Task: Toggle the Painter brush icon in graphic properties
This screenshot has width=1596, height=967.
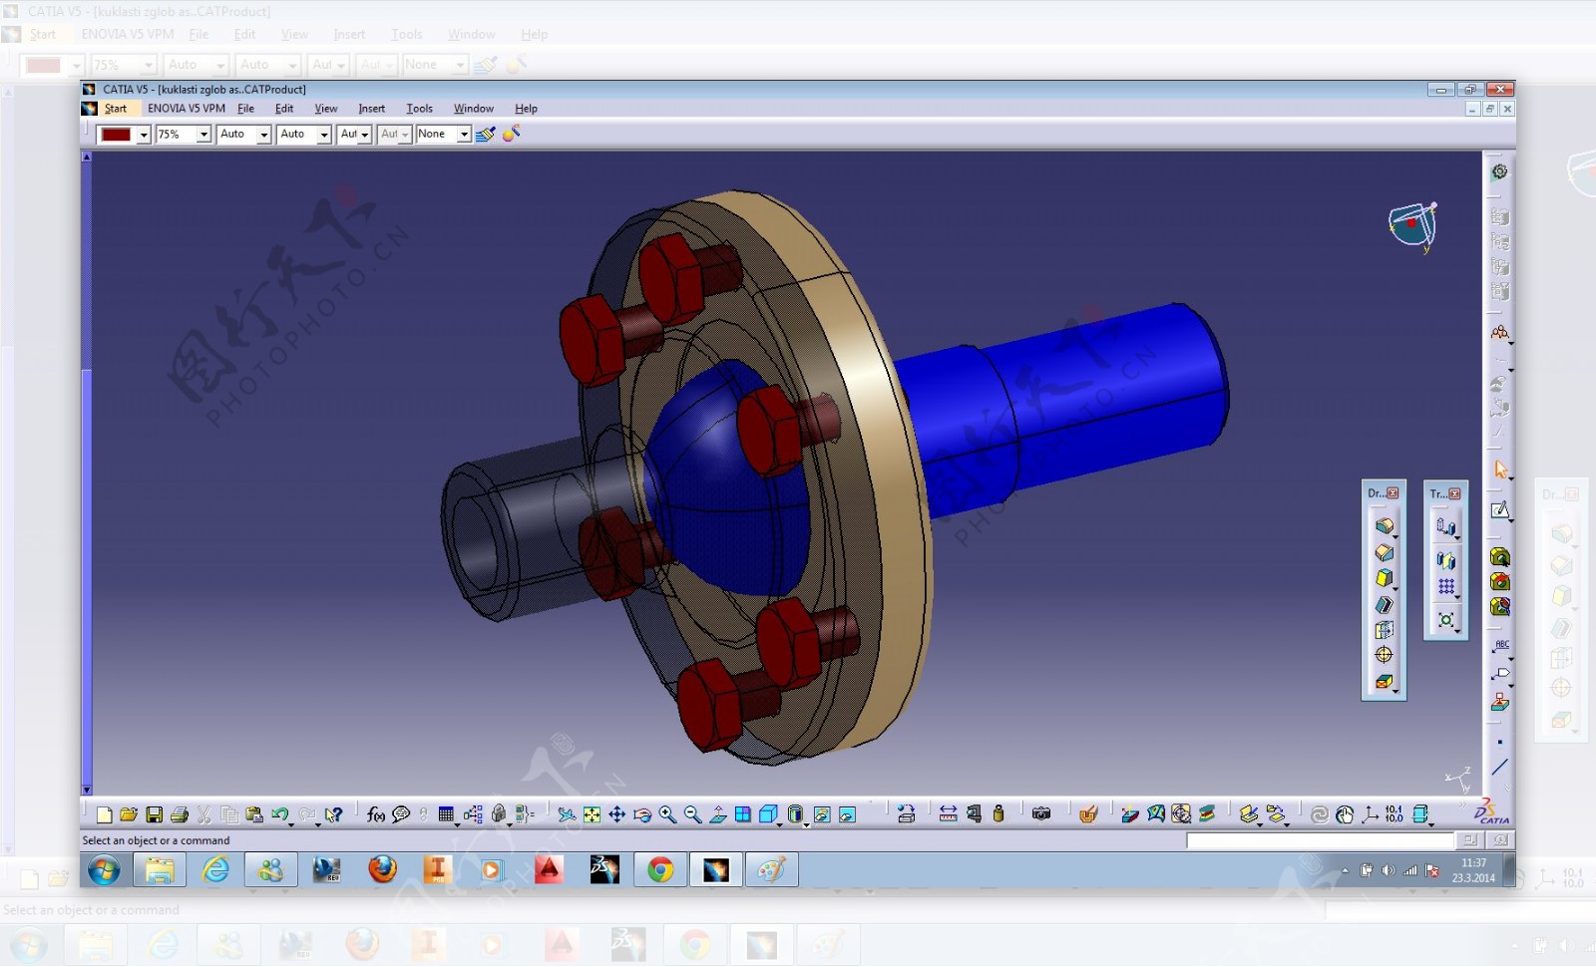Action: click(486, 134)
